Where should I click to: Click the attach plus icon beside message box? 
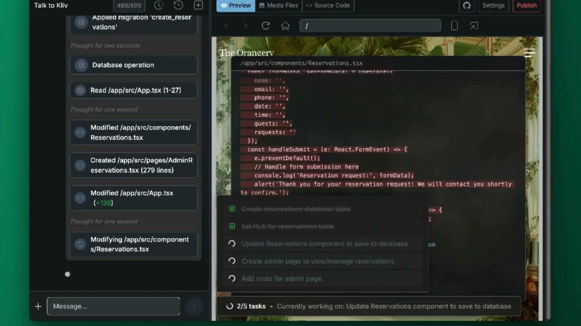[x=38, y=307]
